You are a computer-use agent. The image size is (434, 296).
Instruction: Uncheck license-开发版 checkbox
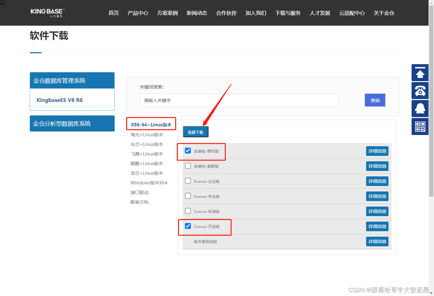[x=188, y=226]
